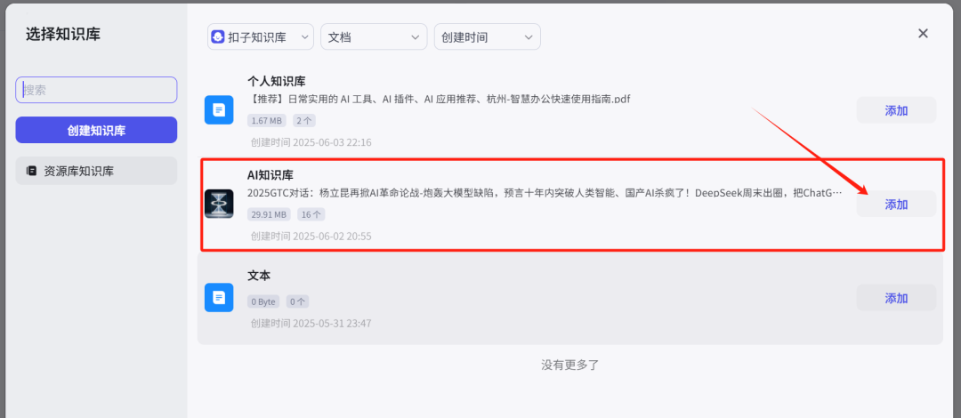Click the AI知识库 thumbnail image
Viewport: 961px width, 418px height.
[x=219, y=204]
